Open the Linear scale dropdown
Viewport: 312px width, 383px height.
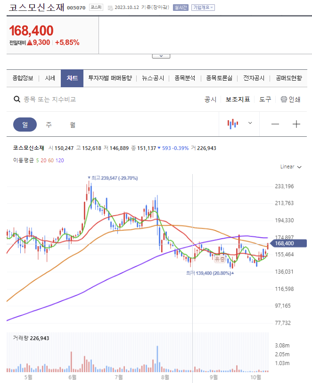[291, 167]
